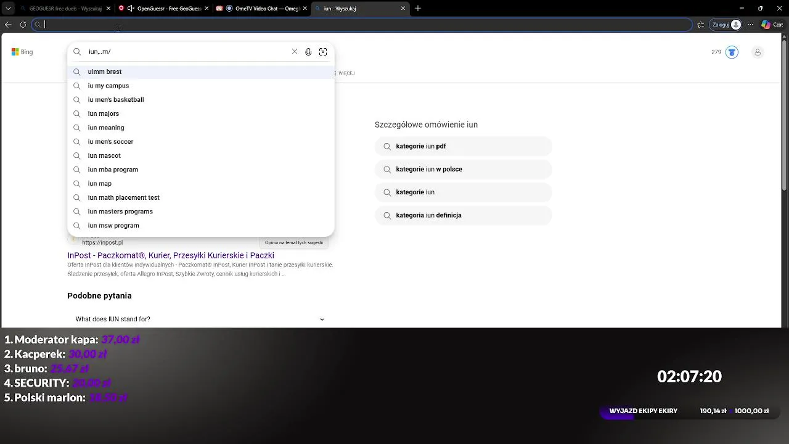Viewport: 789px width, 444px height.
Task: Click the Bing logo
Action: tap(22, 52)
